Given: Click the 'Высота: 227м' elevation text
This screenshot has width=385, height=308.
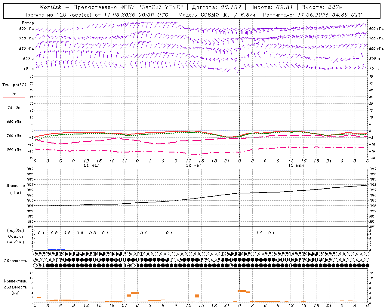Looking at the screenshot, I should pyautogui.click(x=322, y=7).
